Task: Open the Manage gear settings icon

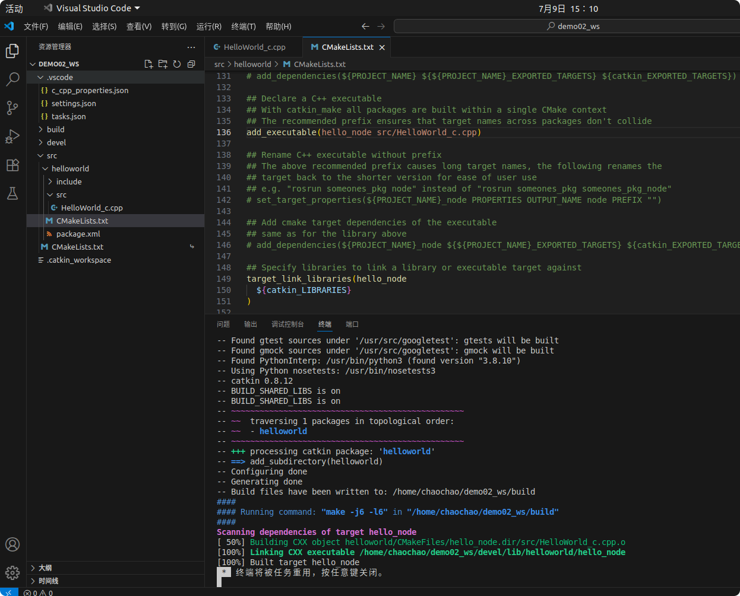Action: (x=12, y=573)
